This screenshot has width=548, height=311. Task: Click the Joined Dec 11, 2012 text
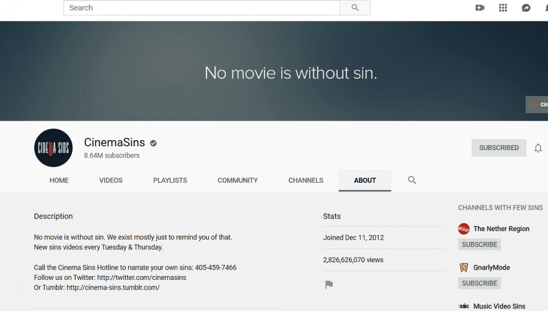[353, 238]
